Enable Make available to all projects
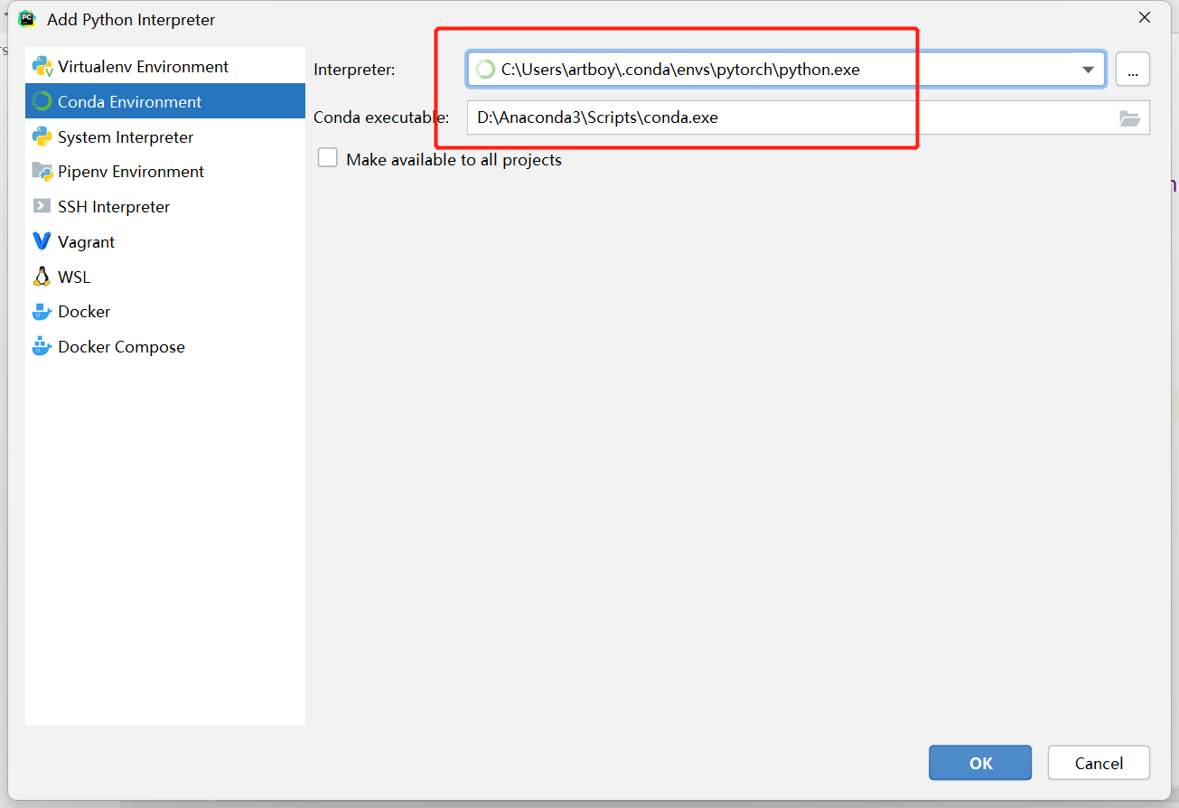Viewport: 1179px width, 808px height. (x=328, y=158)
